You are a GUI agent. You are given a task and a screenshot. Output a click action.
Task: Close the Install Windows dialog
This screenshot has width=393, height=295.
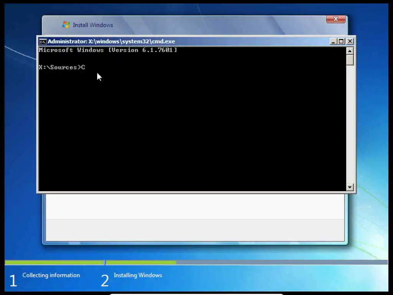click(336, 19)
